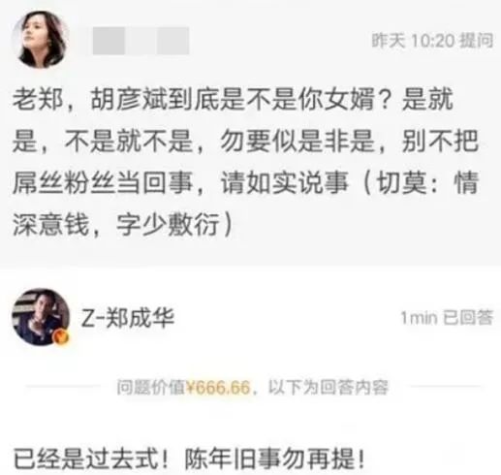Click the closing phrase 字少敷衍
This screenshot has height=475, width=501.
(x=168, y=225)
